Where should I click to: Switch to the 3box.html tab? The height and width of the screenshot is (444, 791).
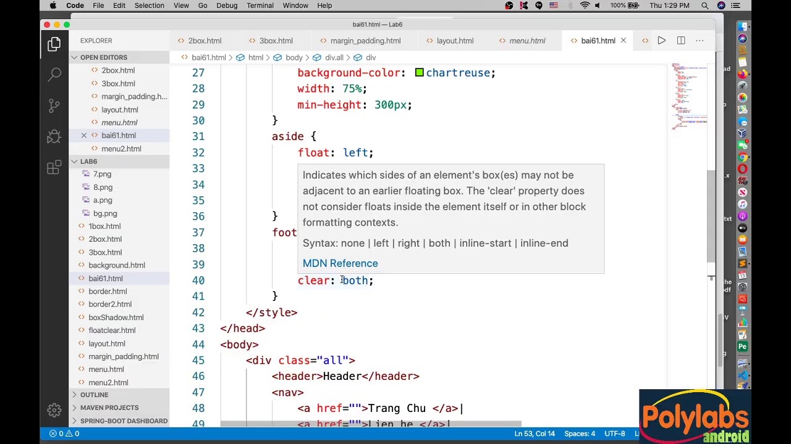point(276,41)
